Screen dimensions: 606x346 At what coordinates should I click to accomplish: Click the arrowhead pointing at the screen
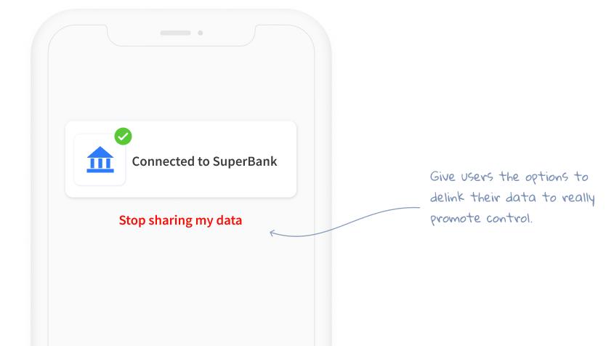272,233
